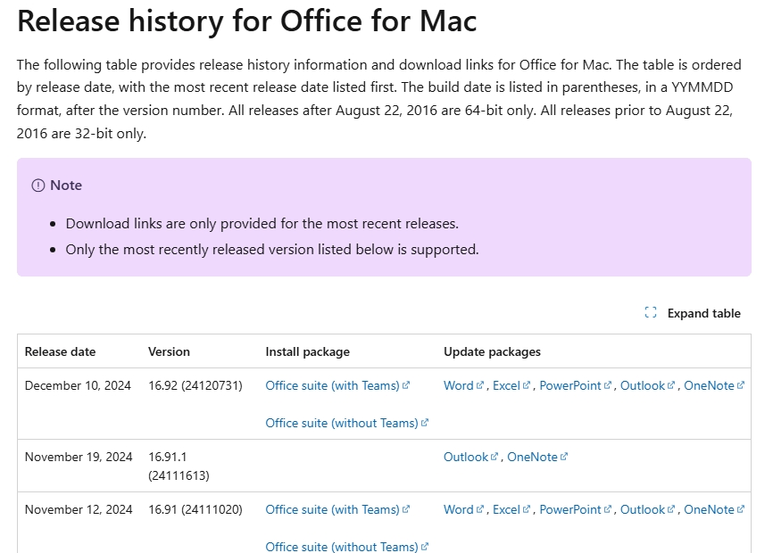Click the Expand table button

point(693,313)
